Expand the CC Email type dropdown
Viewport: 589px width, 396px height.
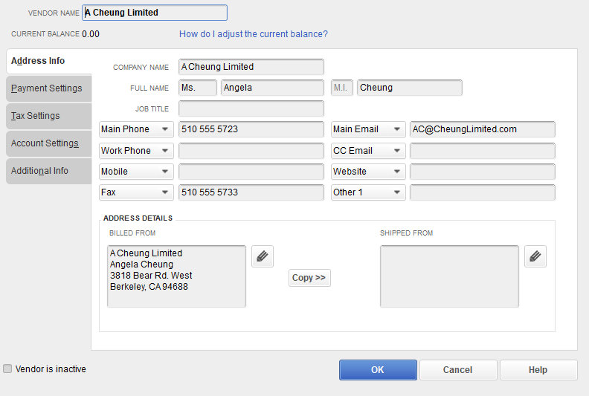pyautogui.click(x=397, y=151)
